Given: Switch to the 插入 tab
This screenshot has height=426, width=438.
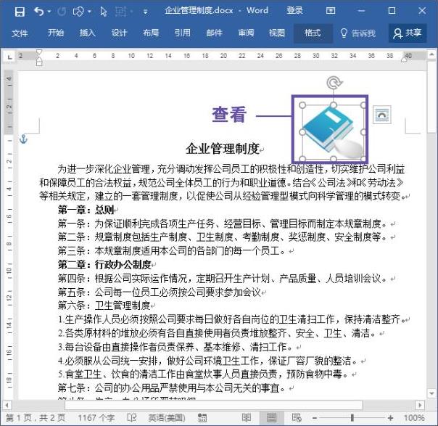Looking at the screenshot, I should [x=87, y=33].
